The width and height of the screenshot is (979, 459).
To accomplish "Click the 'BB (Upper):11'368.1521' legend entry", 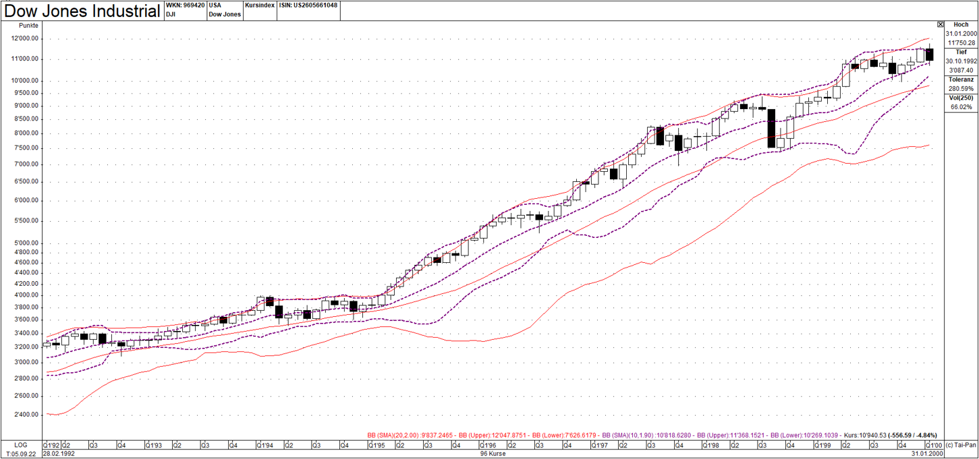I will [732, 435].
